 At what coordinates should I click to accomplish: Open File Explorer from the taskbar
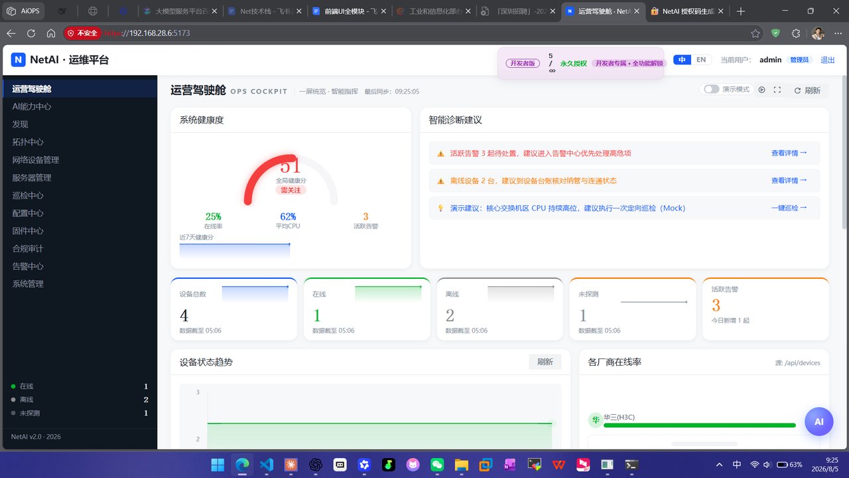pyautogui.click(x=461, y=465)
